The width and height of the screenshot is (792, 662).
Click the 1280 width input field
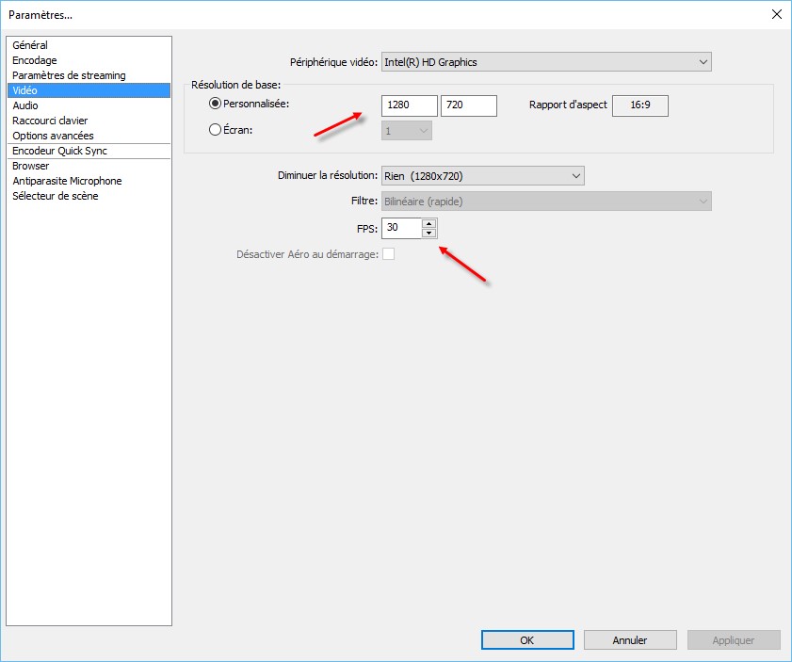pyautogui.click(x=409, y=105)
